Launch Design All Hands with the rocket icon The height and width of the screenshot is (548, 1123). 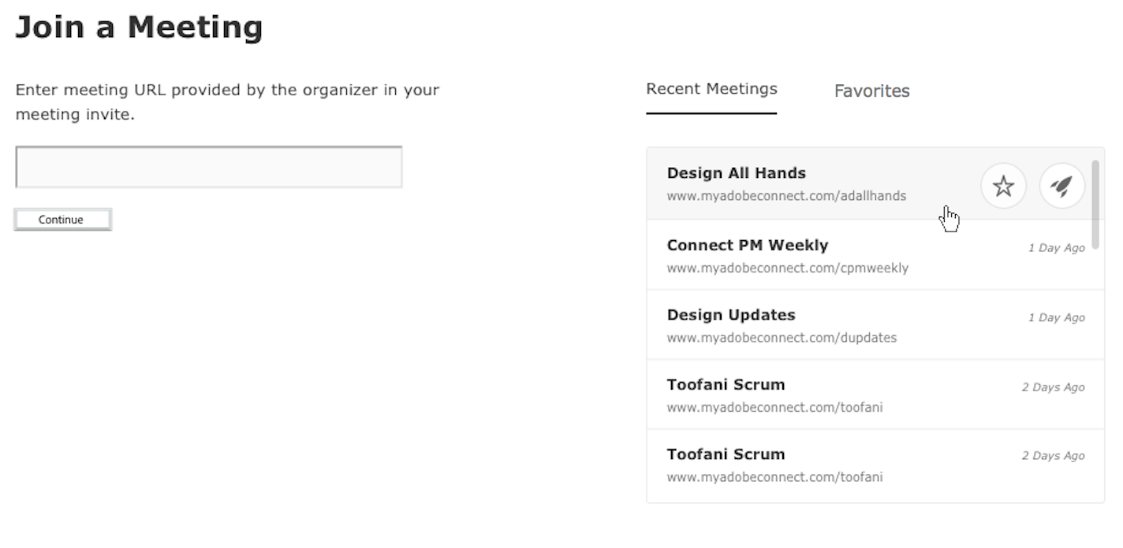pyautogui.click(x=1061, y=186)
